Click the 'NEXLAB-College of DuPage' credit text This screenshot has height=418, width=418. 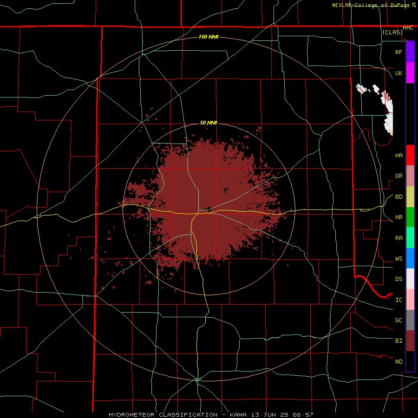(x=371, y=5)
